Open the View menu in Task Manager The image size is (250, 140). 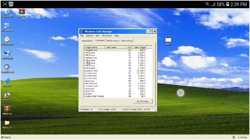pyautogui.click(x=97, y=36)
